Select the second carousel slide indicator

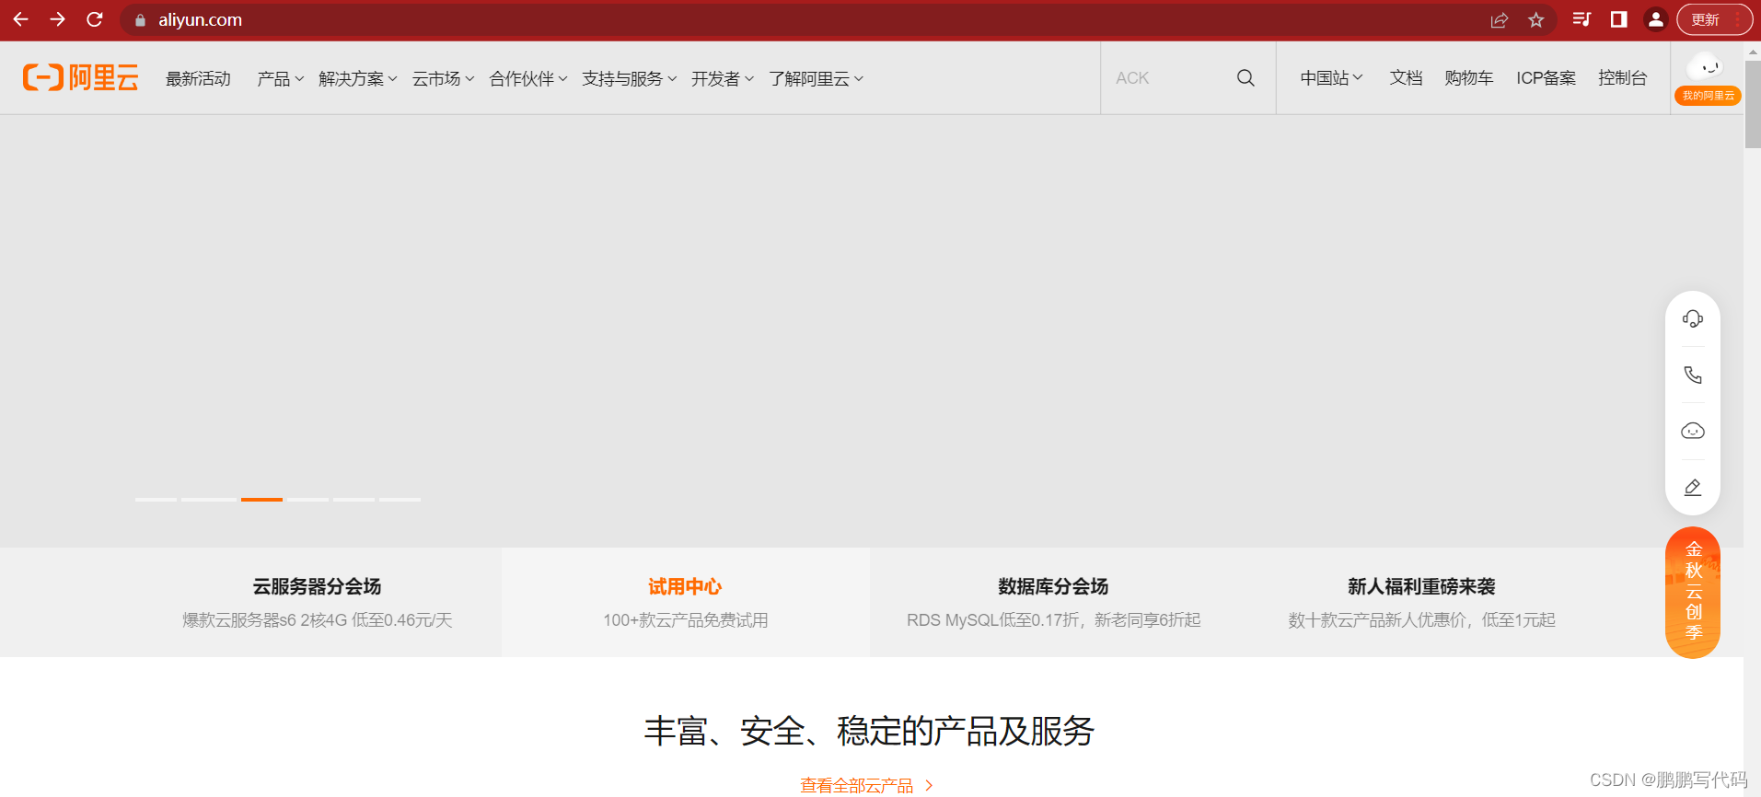(x=209, y=500)
